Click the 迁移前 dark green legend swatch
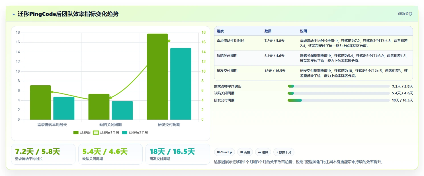 (x=76, y=132)
